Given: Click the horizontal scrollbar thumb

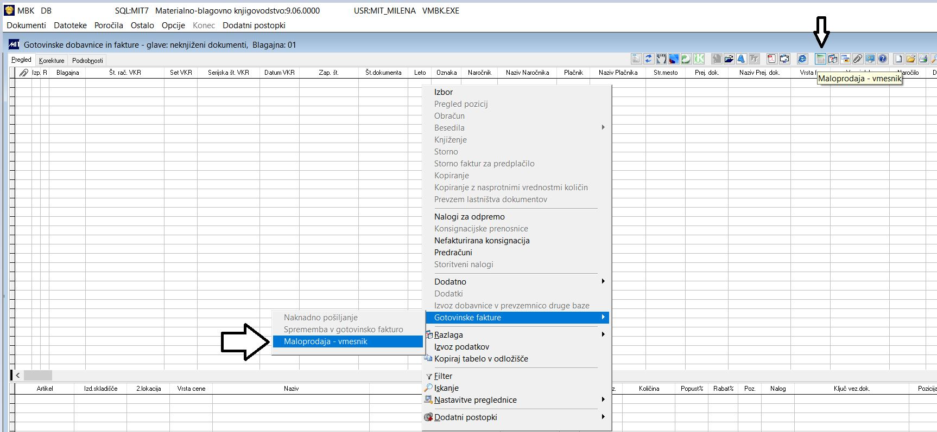Looking at the screenshot, I should (38, 375).
